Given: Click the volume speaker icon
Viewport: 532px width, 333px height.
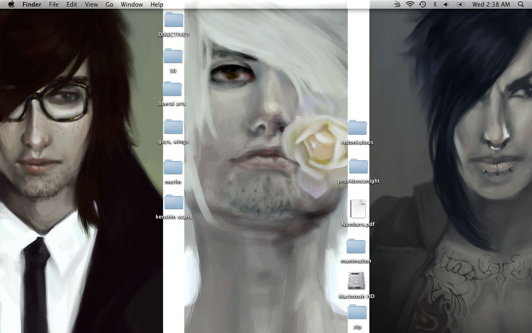Looking at the screenshot, I should tap(446, 4).
